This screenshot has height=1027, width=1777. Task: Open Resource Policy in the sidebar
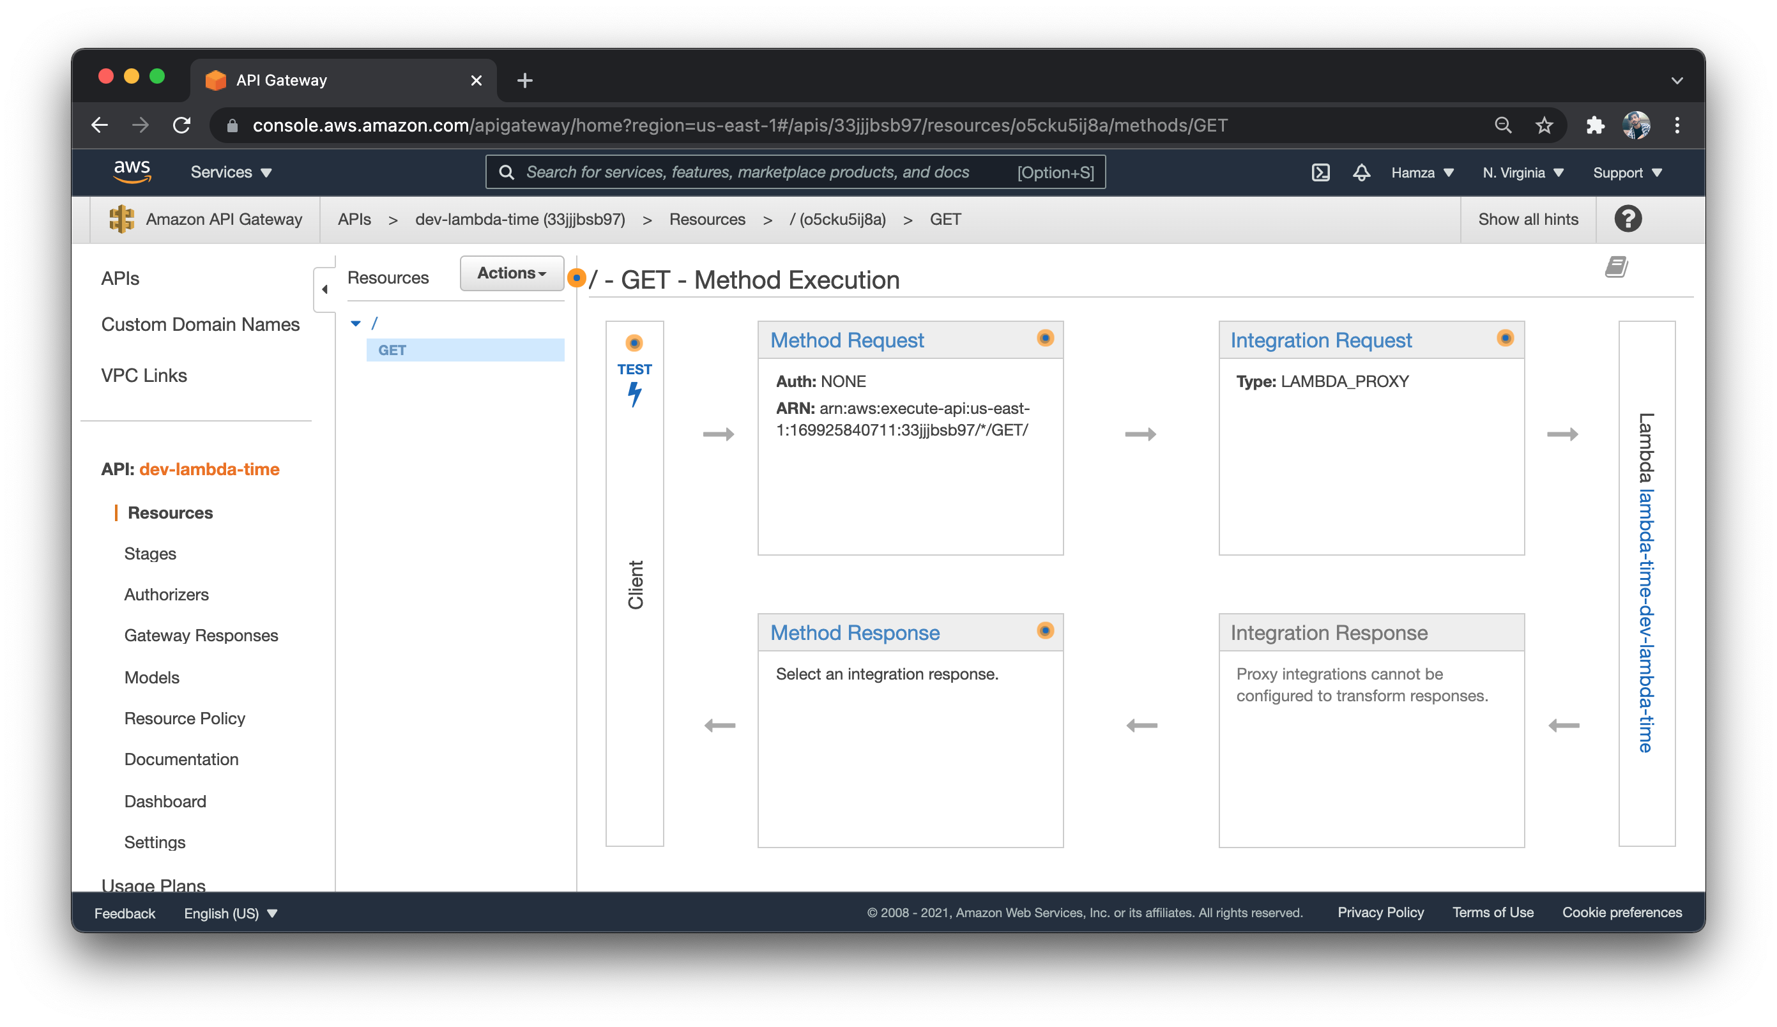click(x=185, y=719)
